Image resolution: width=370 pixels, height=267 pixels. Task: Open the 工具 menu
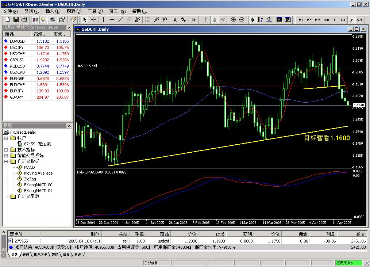(95, 11)
